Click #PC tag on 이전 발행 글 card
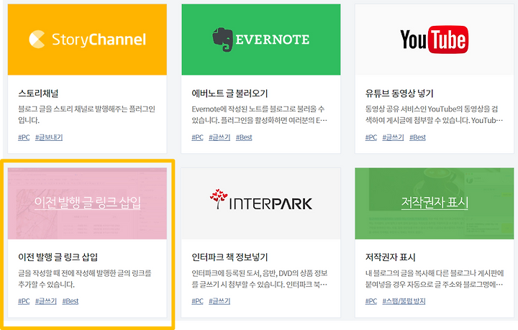518x330 pixels. [24, 301]
